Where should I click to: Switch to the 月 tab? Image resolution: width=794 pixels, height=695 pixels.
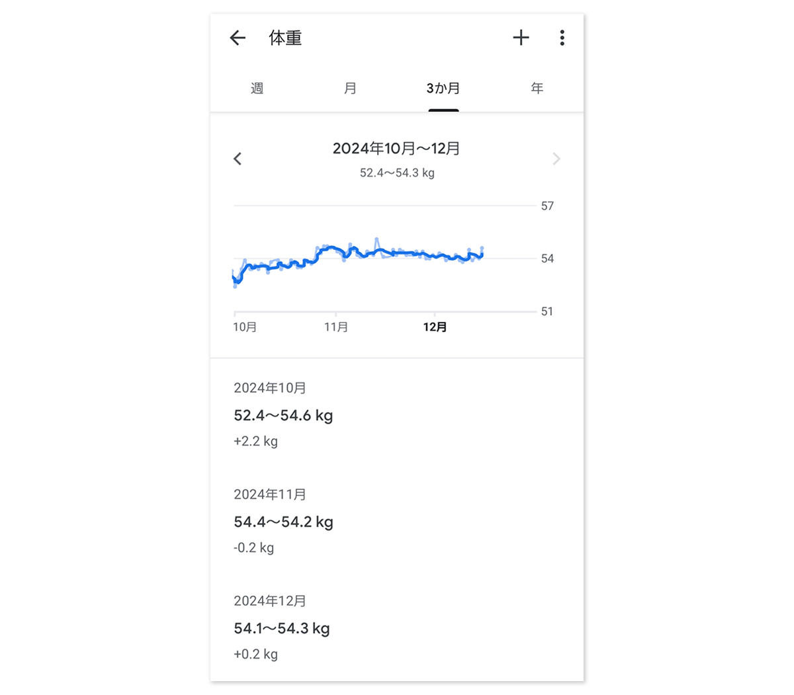[350, 88]
